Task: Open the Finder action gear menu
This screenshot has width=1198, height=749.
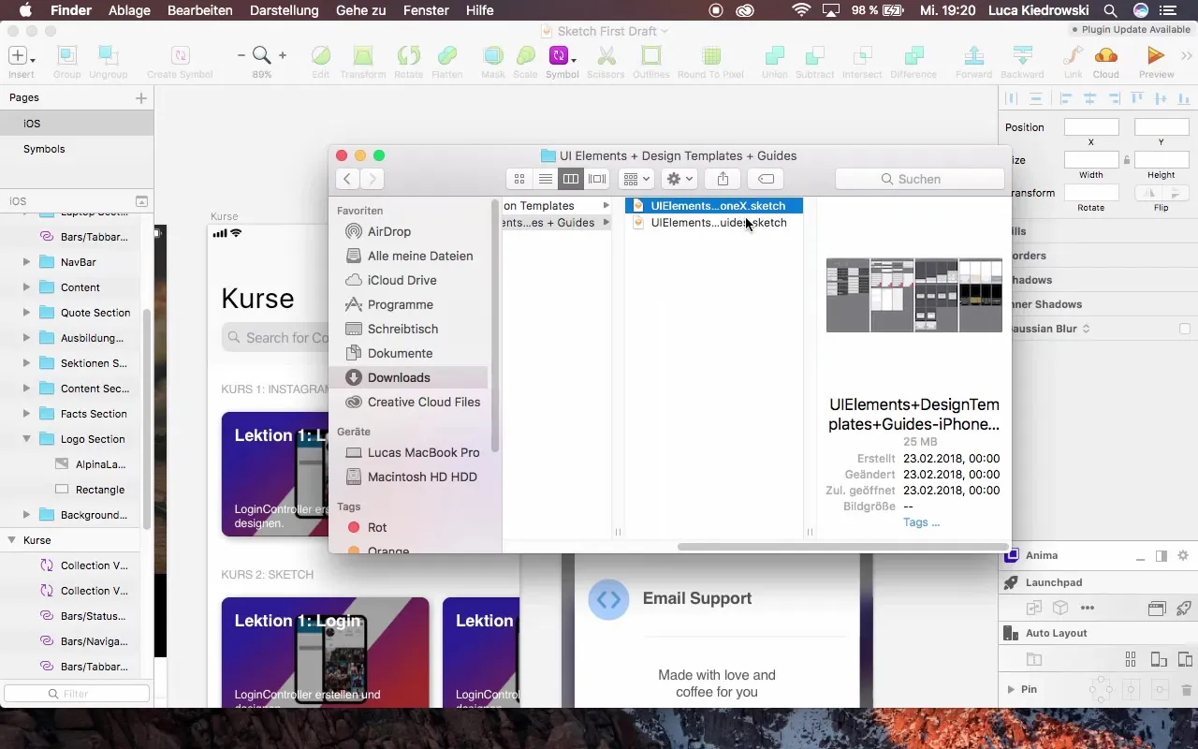Action: [x=679, y=179]
